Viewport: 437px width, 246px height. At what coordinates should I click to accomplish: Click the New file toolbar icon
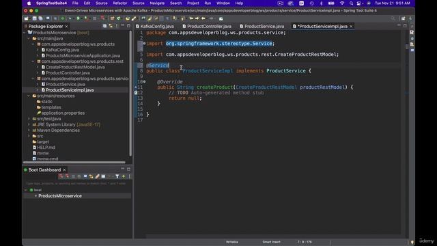coord(27,18)
